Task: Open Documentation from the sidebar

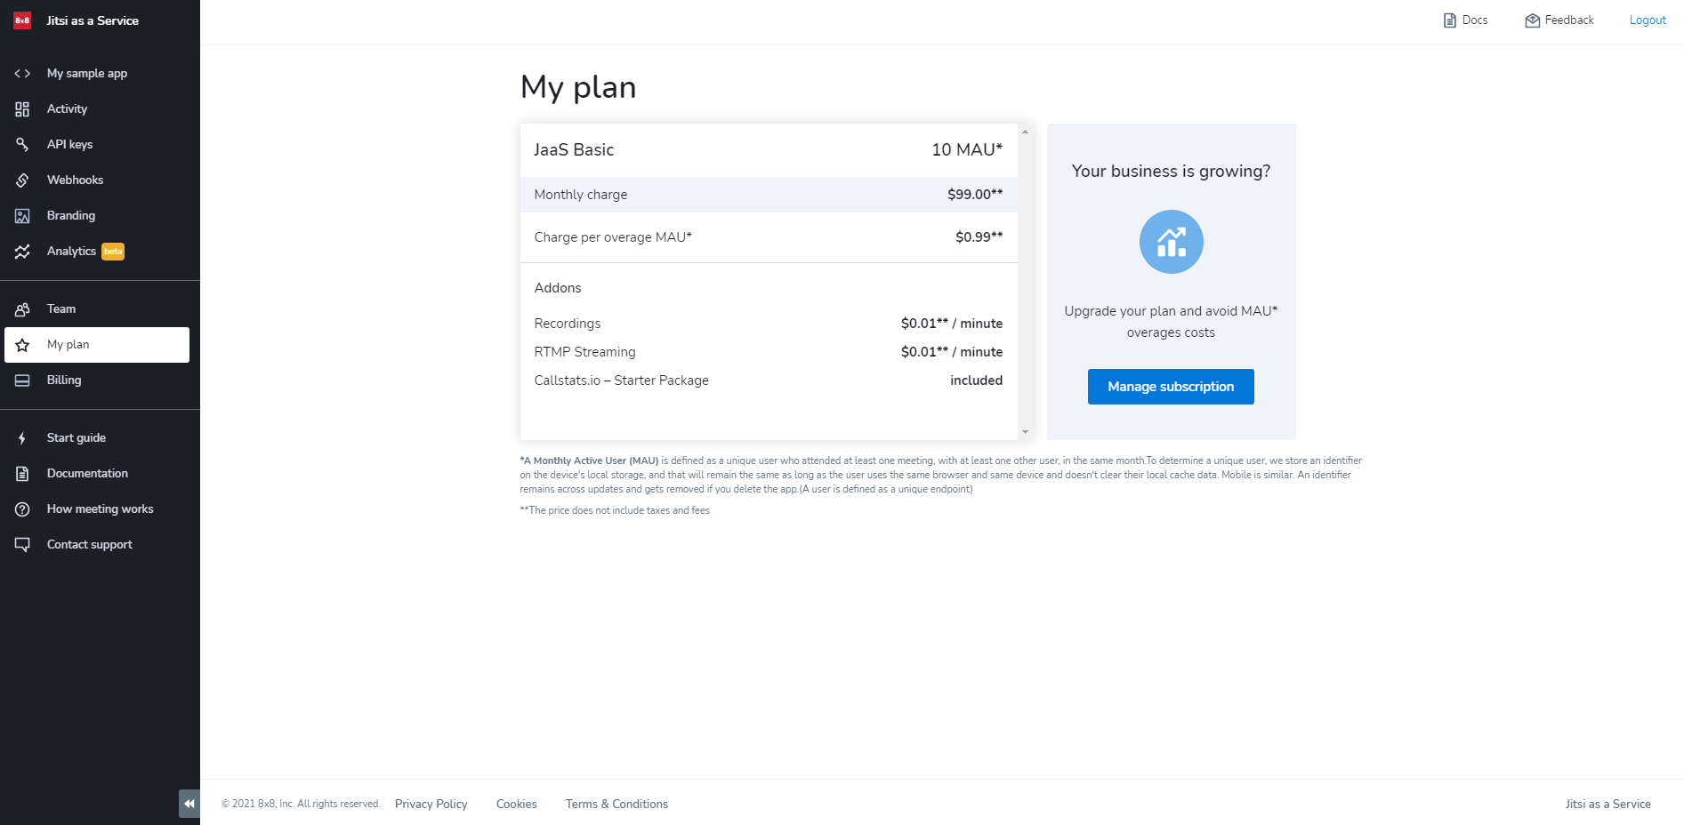Action: pyautogui.click(x=87, y=474)
